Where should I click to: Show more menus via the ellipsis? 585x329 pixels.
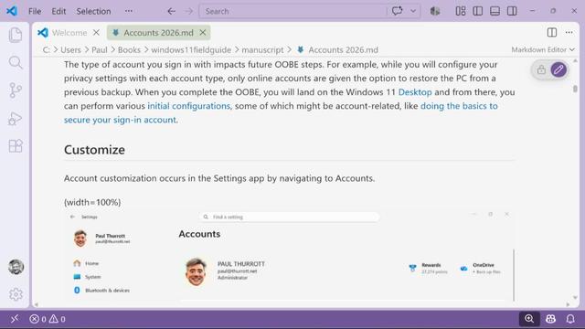[x=129, y=11]
